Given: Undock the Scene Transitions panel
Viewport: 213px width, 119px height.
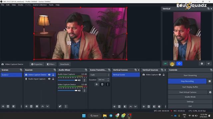Looking at the screenshot, I should point(109,70).
